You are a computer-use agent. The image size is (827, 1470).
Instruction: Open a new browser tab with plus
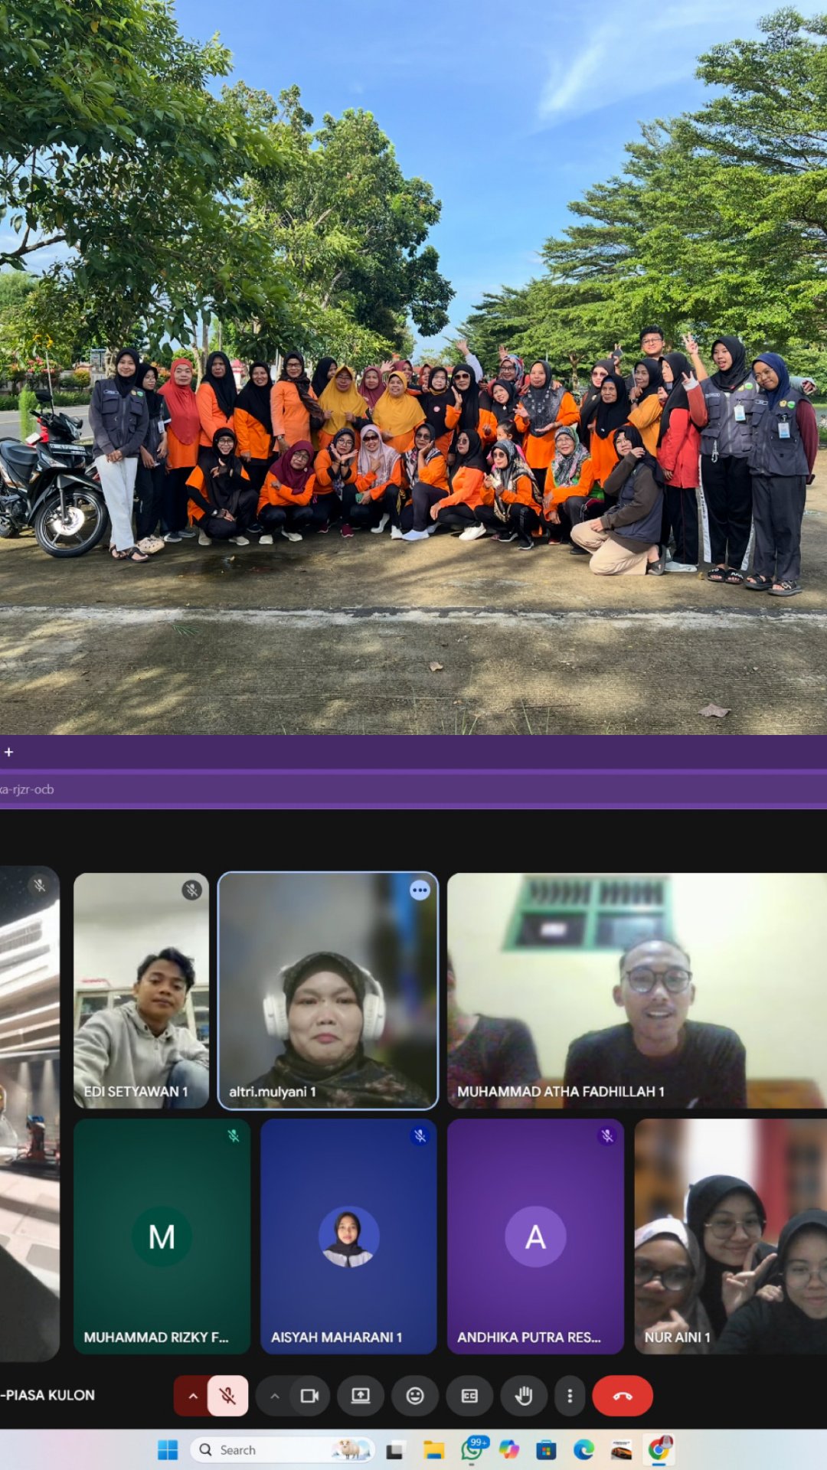(x=8, y=753)
